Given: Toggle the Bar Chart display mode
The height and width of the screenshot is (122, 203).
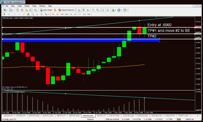Looking at the screenshot, I should click(79, 10).
